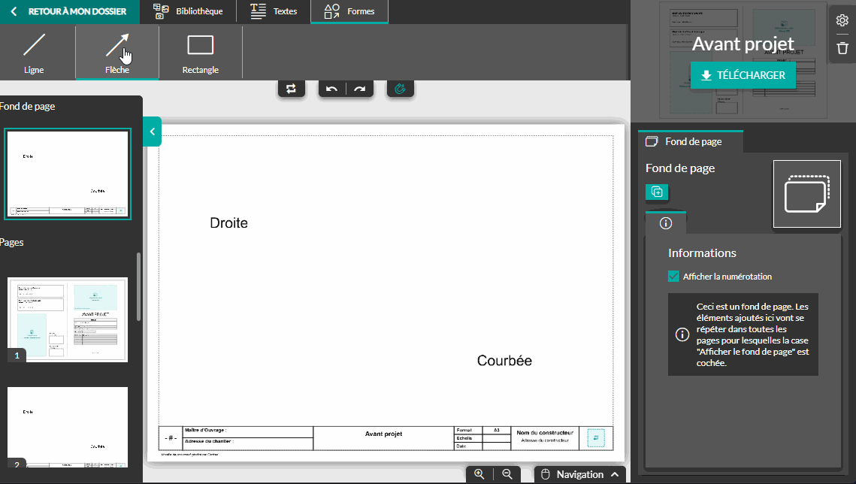Collapse the left pages panel chevron
Viewport: 856px width, 484px height.
152,132
